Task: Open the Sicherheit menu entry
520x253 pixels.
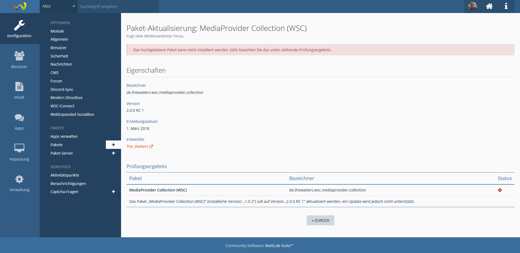Action: click(x=59, y=56)
